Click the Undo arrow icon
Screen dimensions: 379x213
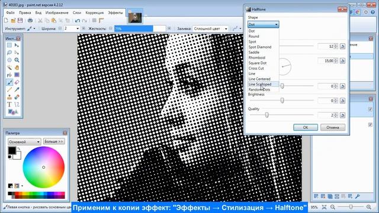pyautogui.click(x=78, y=21)
